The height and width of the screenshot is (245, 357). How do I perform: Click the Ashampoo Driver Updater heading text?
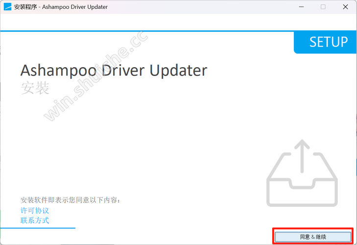(x=114, y=70)
